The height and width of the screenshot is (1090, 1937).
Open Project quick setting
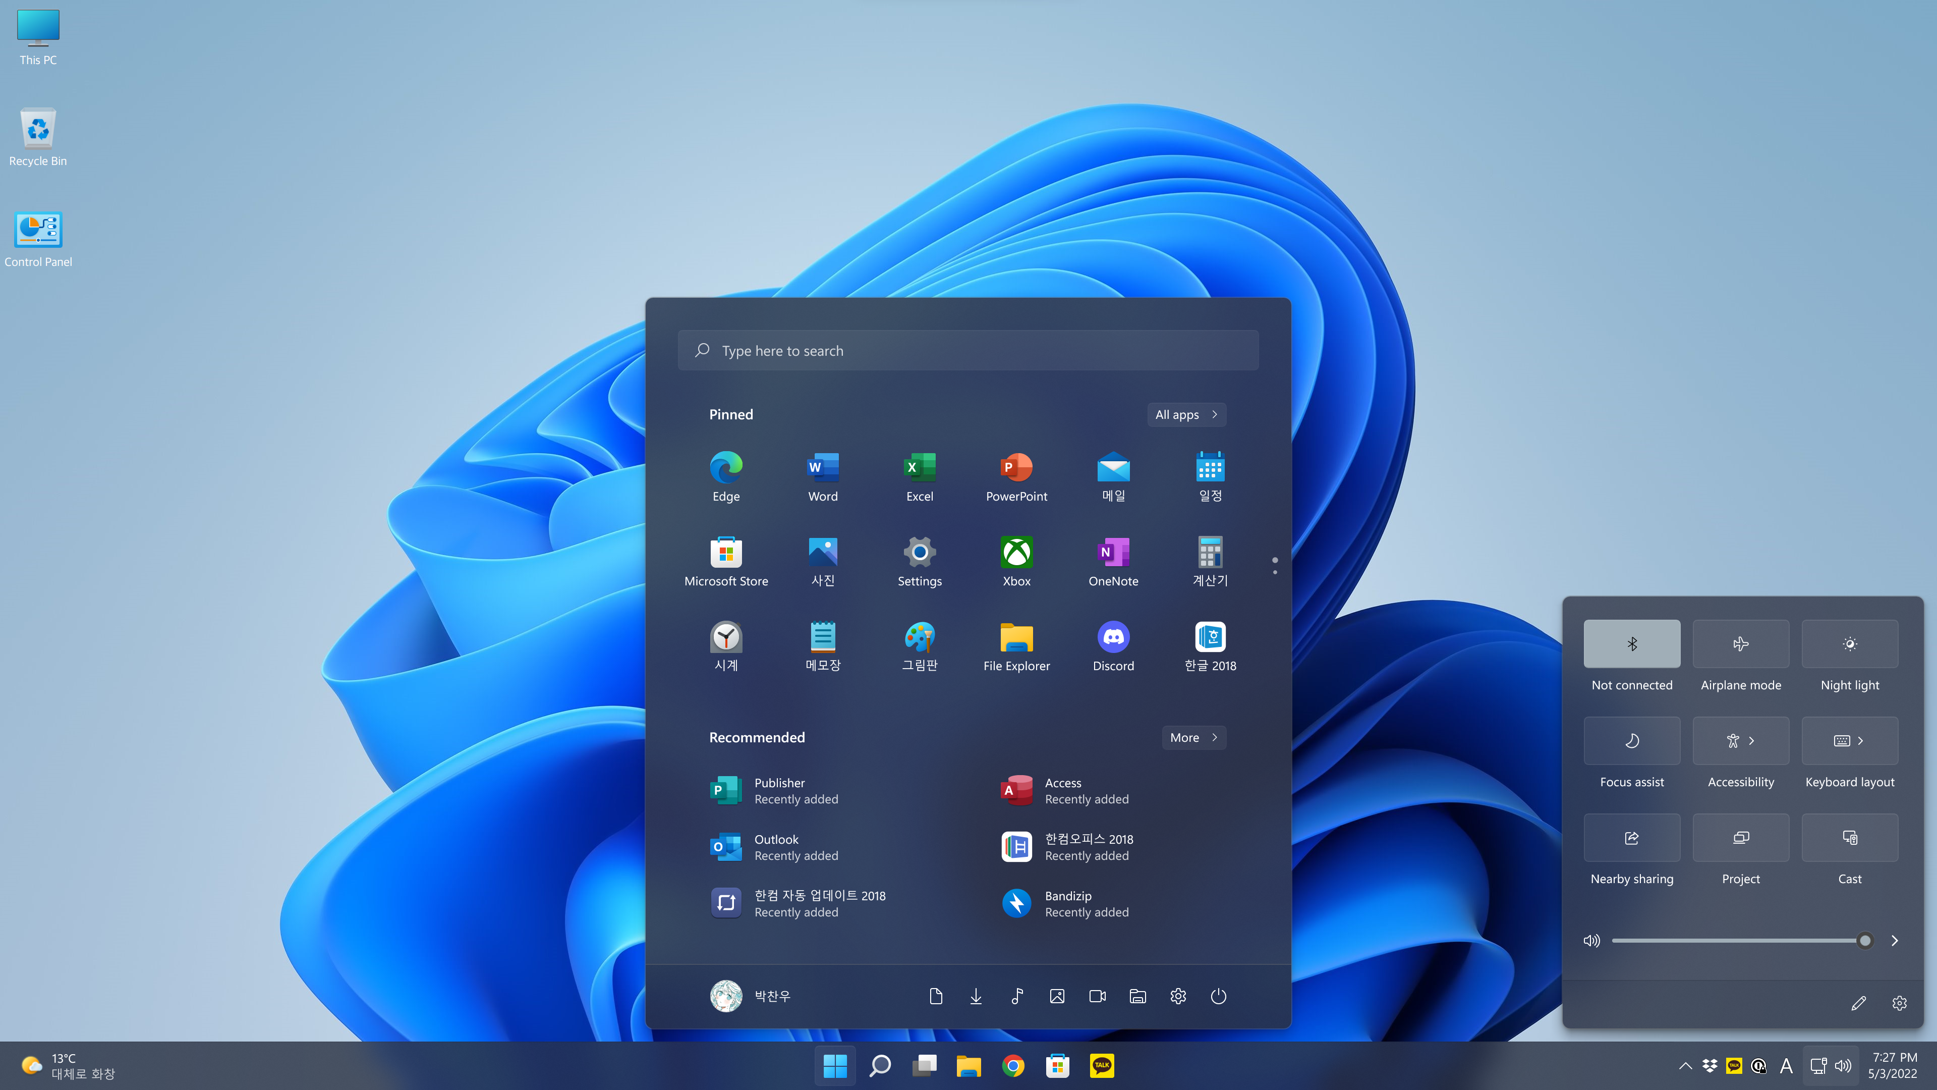click(1741, 838)
